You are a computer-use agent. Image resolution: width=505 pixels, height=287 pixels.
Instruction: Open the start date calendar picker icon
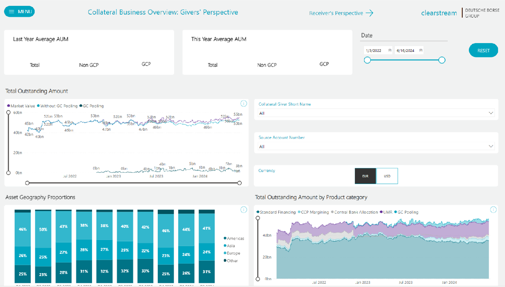pyautogui.click(x=390, y=50)
